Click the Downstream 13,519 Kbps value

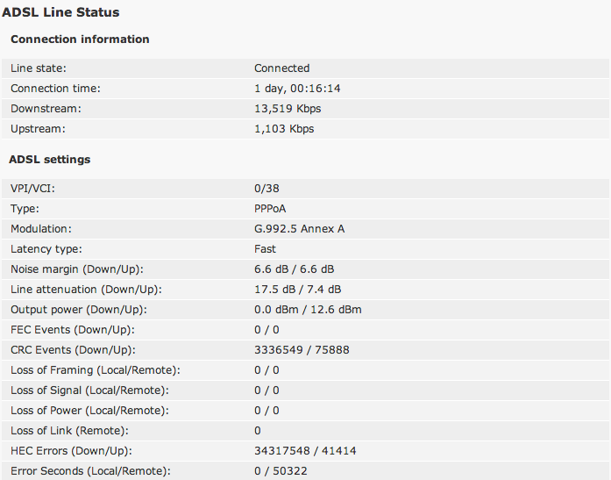(288, 109)
